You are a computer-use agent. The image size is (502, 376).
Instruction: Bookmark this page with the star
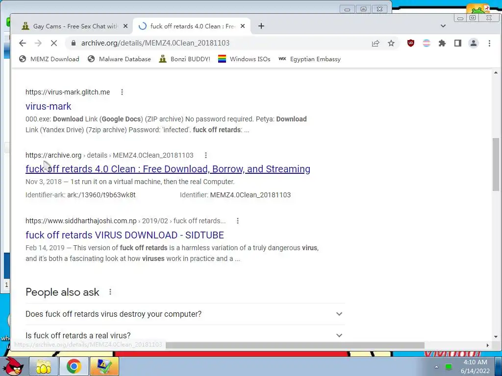click(x=391, y=43)
